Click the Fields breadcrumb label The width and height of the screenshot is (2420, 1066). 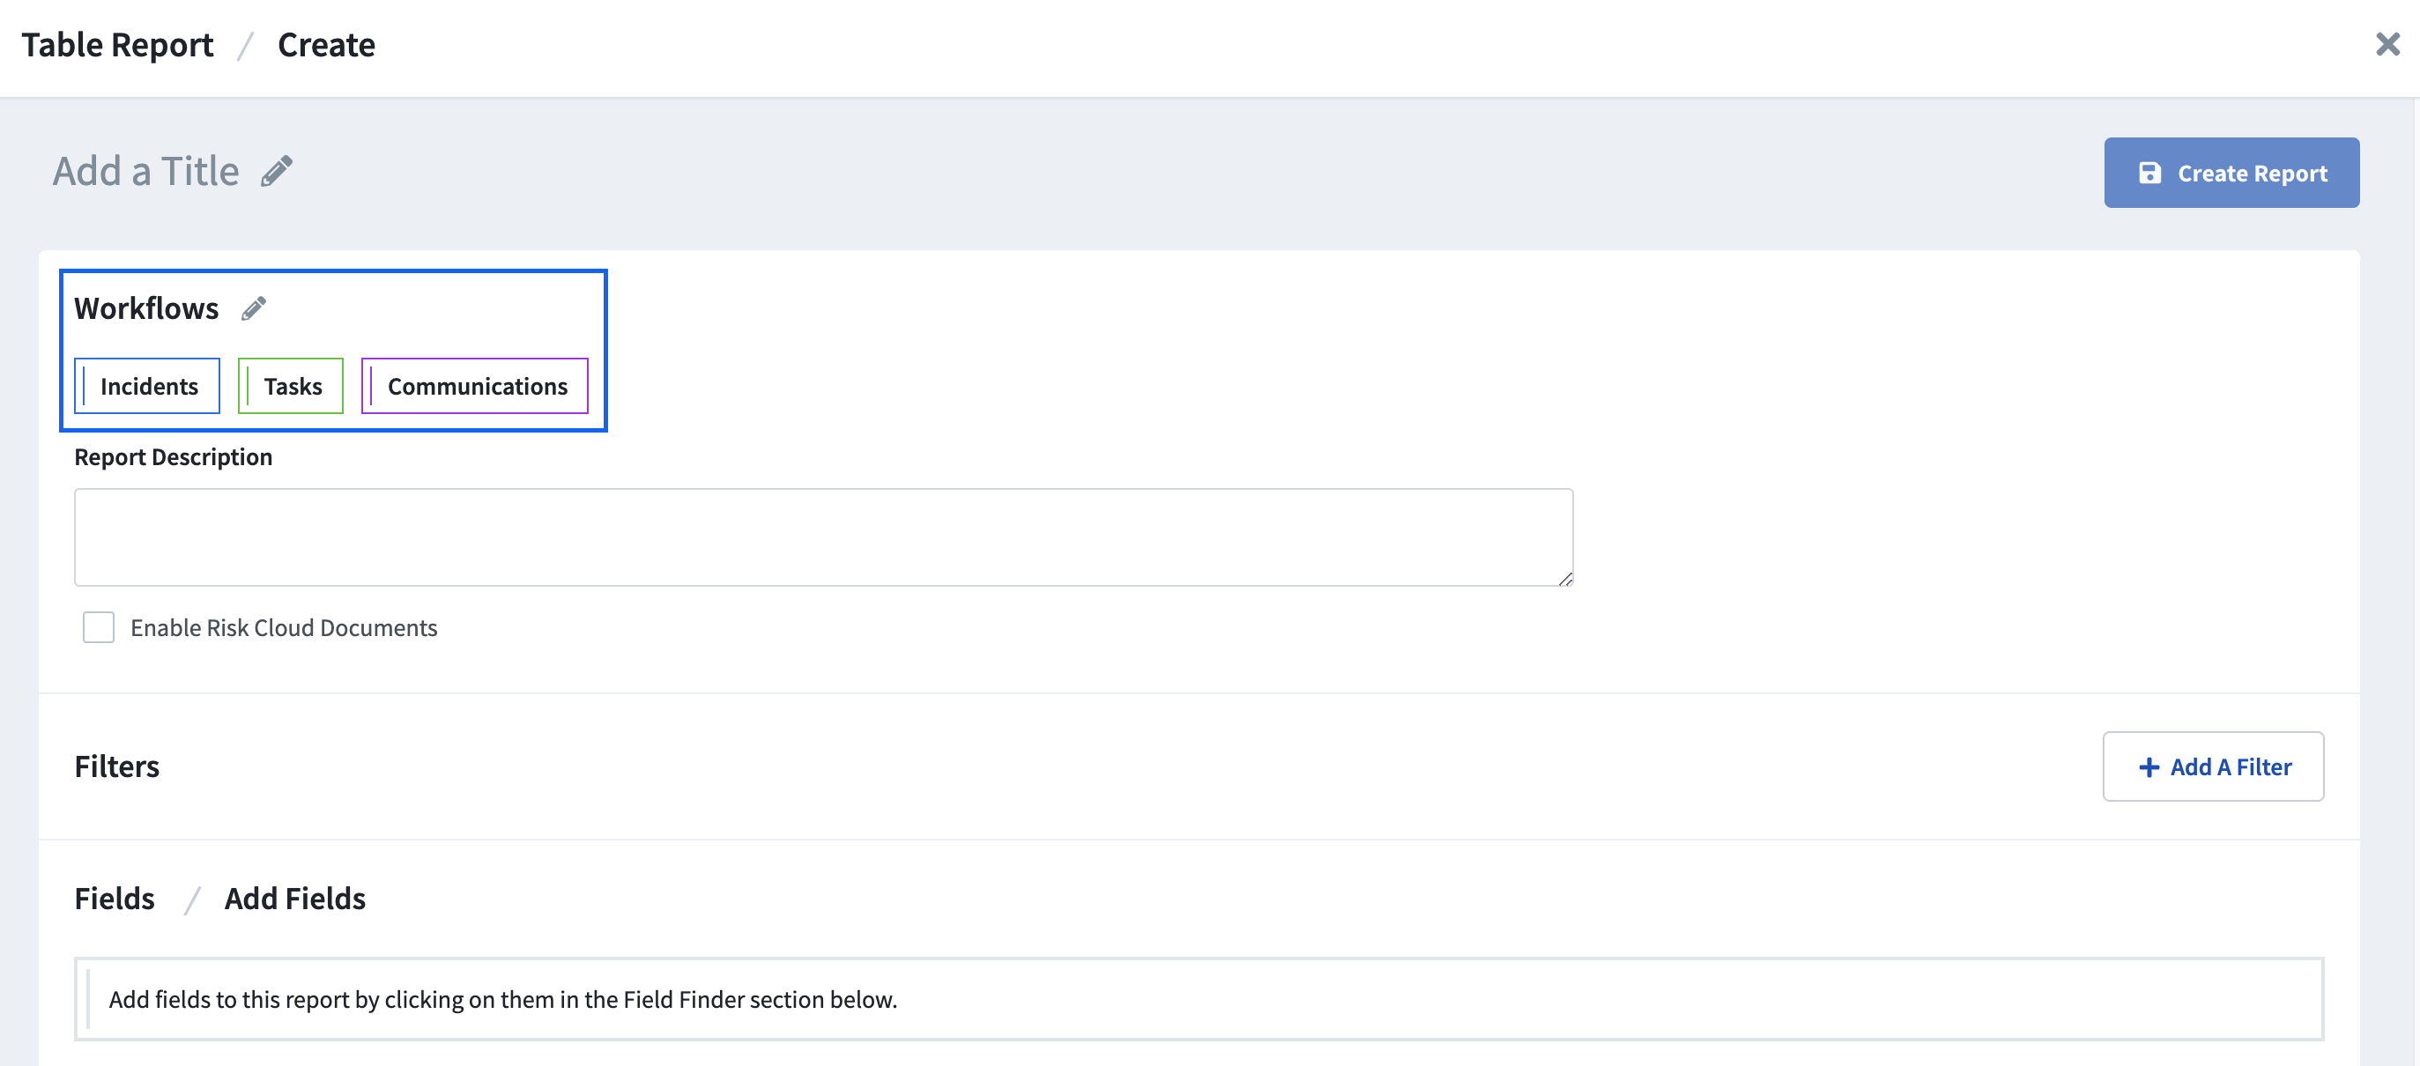(115, 898)
